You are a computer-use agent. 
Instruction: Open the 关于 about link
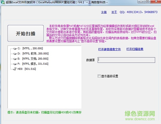[x=114, y=12]
